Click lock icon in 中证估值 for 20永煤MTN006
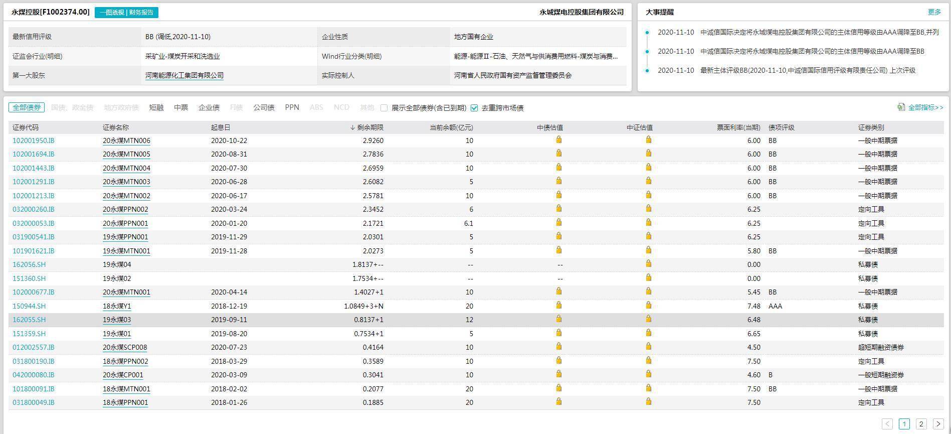This screenshot has height=434, width=951. click(x=648, y=140)
